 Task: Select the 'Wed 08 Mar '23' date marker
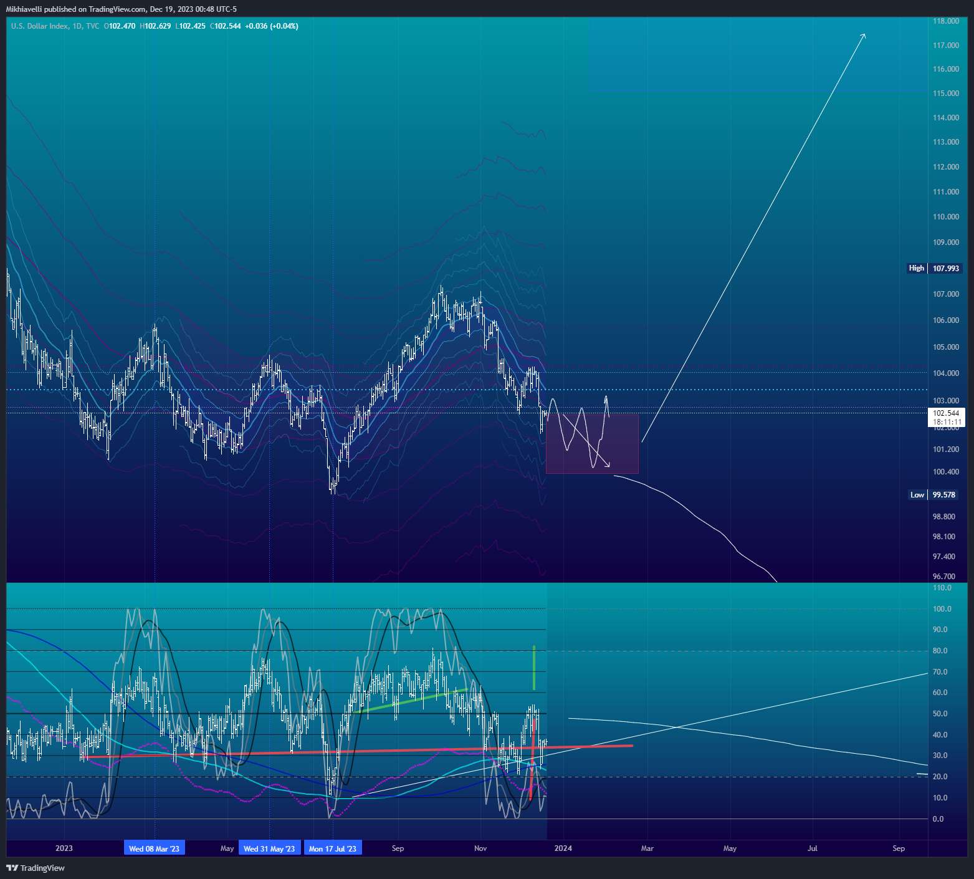click(x=154, y=848)
